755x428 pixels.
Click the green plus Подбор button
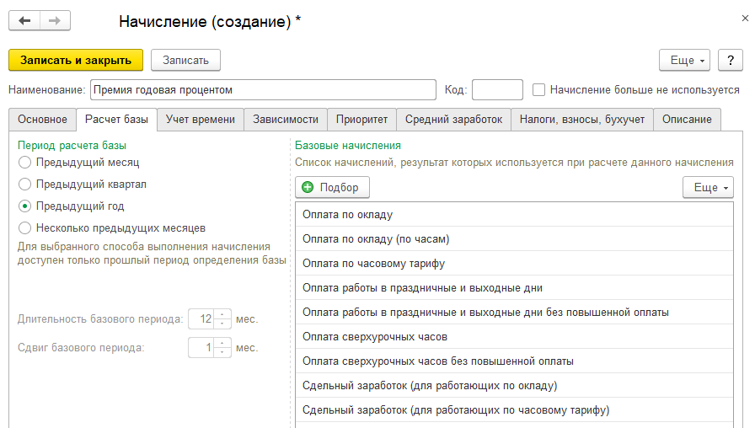332,187
